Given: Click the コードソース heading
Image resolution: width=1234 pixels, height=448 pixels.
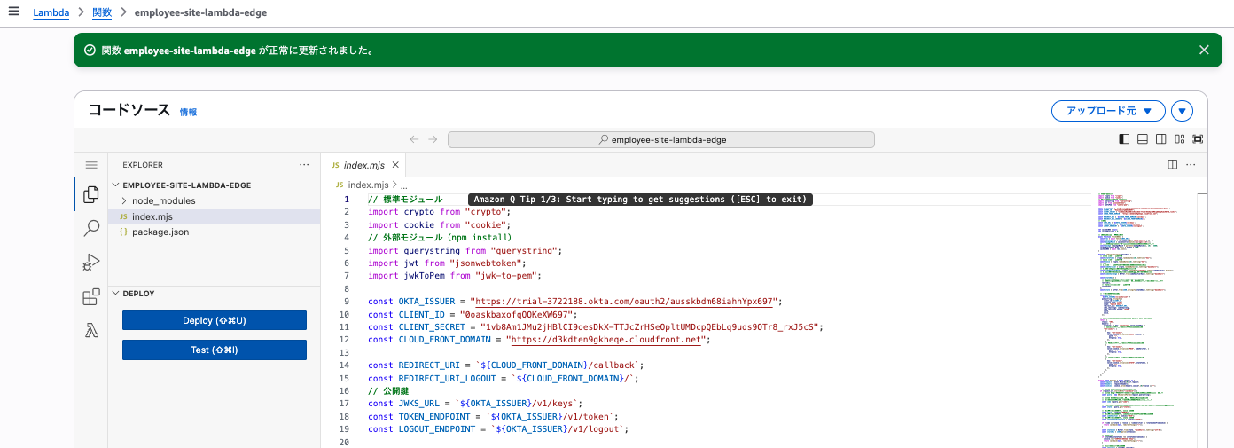Looking at the screenshot, I should (129, 111).
